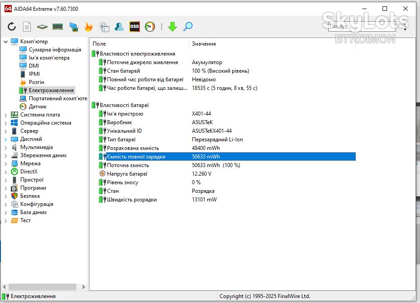Click the magnifying glass search icon
The image size is (420, 303).
pyautogui.click(x=188, y=27)
